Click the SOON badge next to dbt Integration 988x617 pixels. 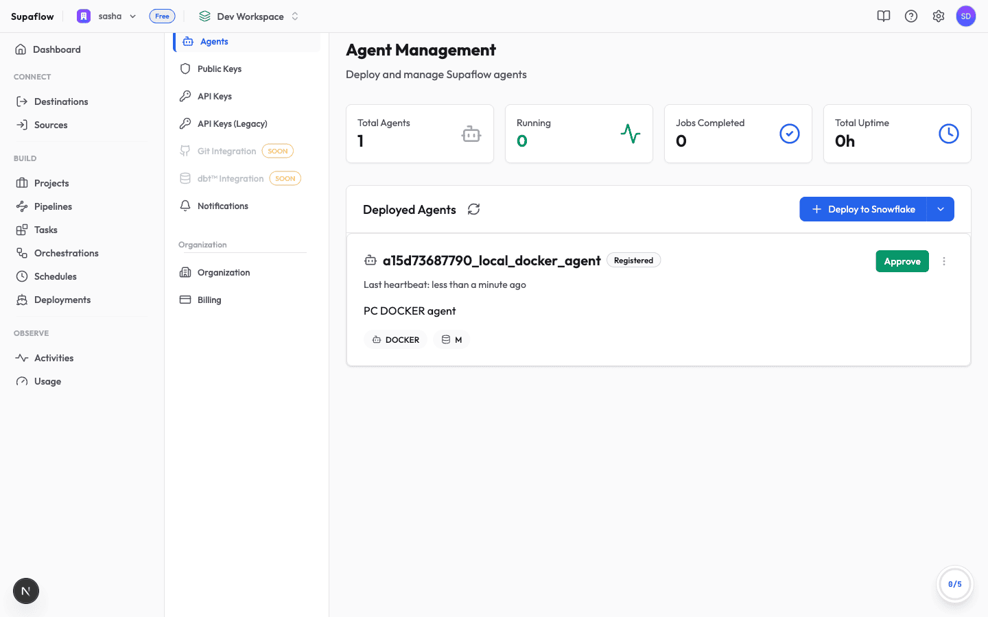(x=285, y=178)
